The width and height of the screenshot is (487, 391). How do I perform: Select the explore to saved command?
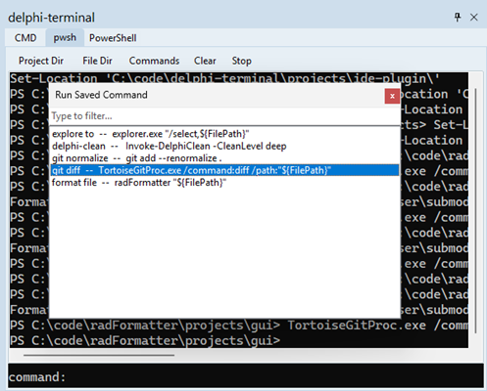(224, 134)
